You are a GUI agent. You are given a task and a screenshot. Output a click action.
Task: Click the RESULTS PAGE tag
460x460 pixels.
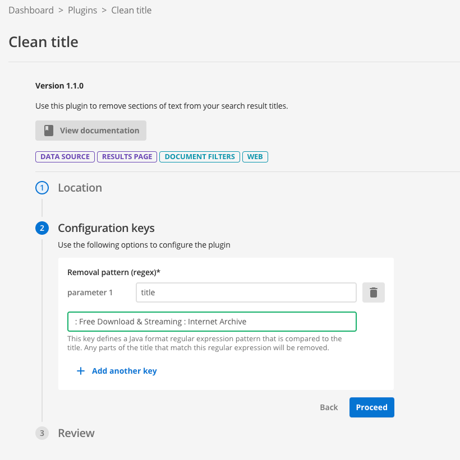click(x=127, y=157)
